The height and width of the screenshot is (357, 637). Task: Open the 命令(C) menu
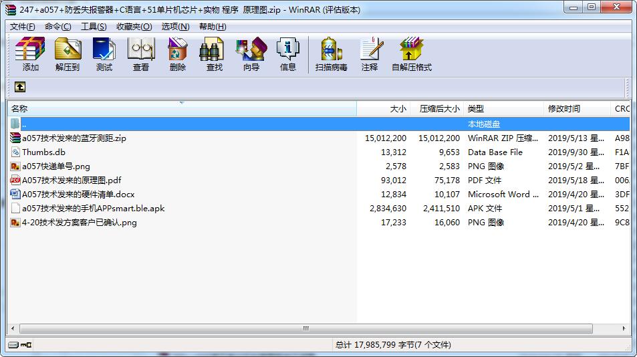(57, 26)
